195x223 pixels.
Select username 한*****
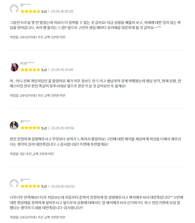coord(25,121)
